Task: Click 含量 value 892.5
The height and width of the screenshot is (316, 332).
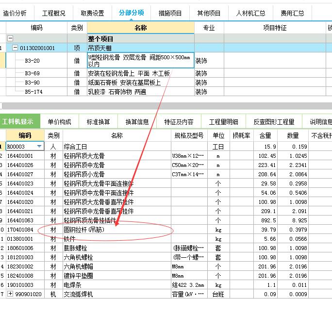Action: [x=266, y=220]
